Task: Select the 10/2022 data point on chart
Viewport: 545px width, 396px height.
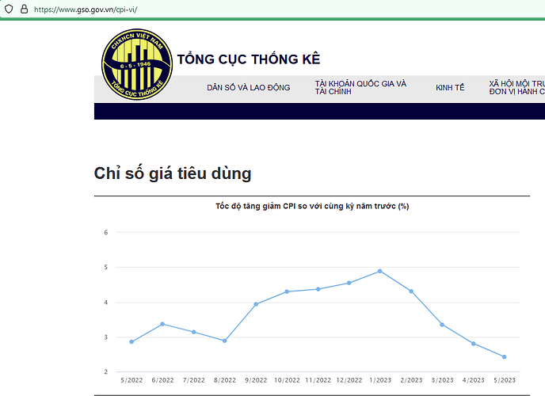Action: pyautogui.click(x=287, y=291)
